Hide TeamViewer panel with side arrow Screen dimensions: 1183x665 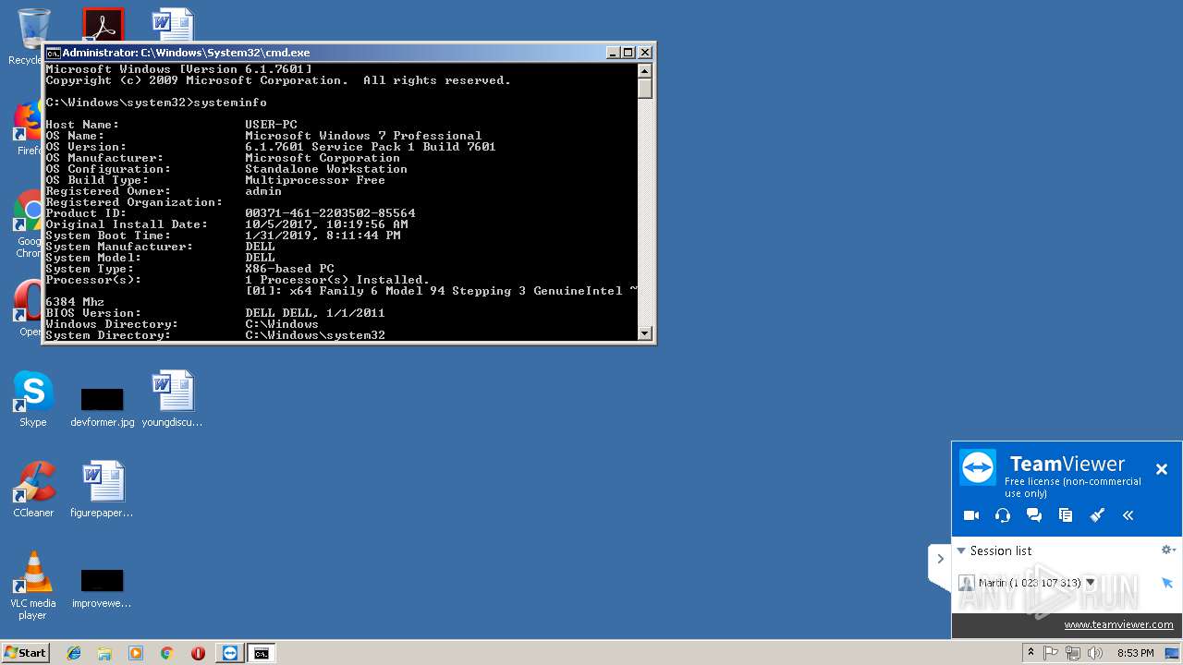pos(940,559)
